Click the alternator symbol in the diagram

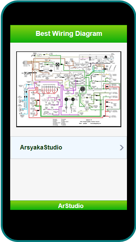click(25, 63)
